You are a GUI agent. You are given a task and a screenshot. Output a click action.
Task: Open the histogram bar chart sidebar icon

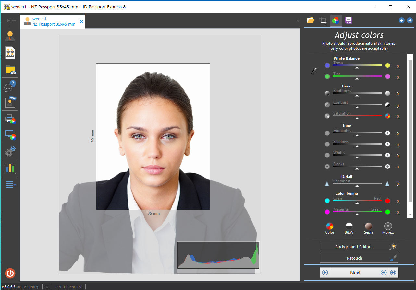click(x=10, y=168)
